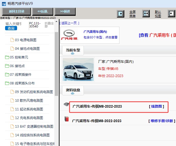
Task: Click the 传祺M8 vehicle photo
Action: [x=78, y=69]
